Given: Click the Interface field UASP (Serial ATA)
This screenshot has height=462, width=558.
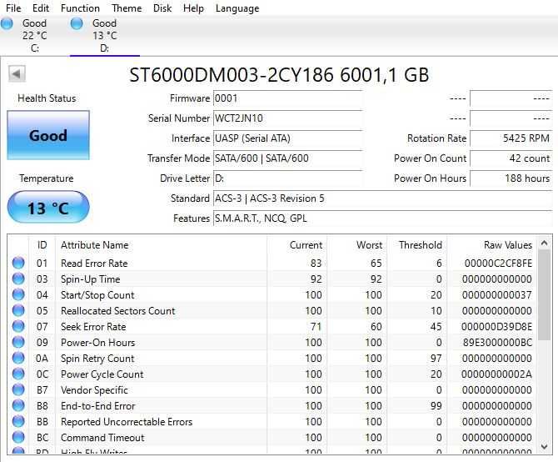Looking at the screenshot, I should [287, 138].
